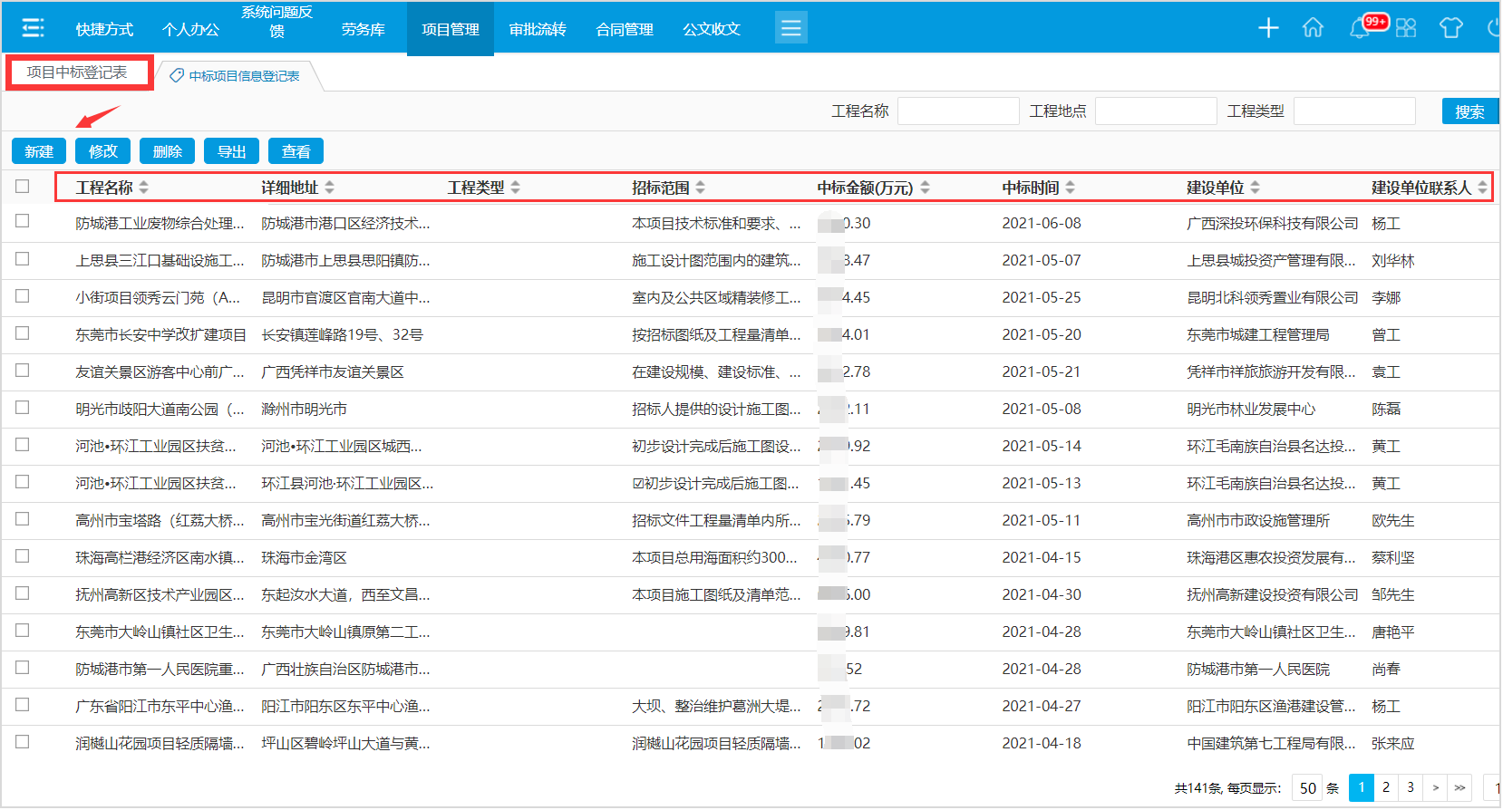
Task: Tick the select-all checkbox in table header
Action: click(x=23, y=187)
